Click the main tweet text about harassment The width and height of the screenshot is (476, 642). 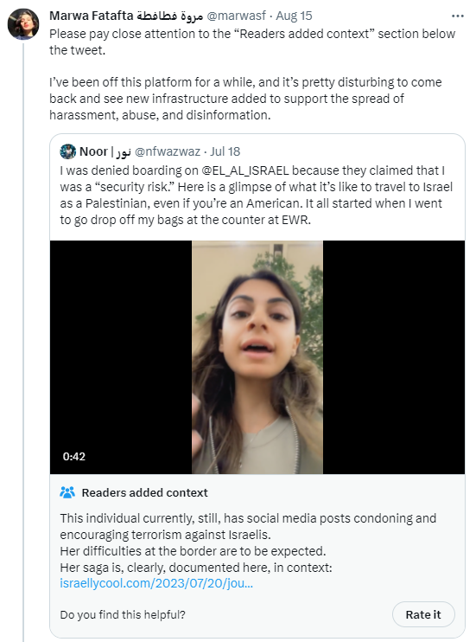(x=245, y=99)
